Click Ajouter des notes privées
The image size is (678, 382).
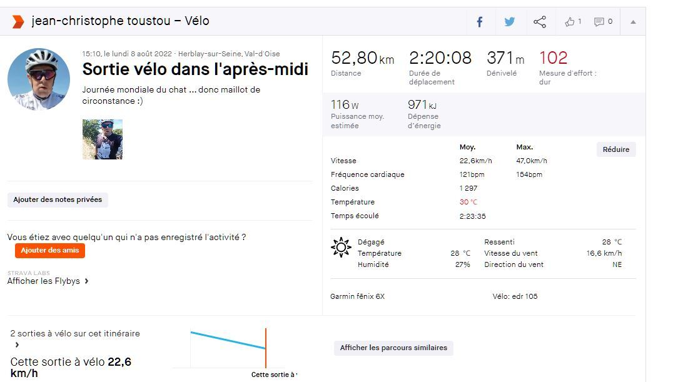(x=58, y=199)
